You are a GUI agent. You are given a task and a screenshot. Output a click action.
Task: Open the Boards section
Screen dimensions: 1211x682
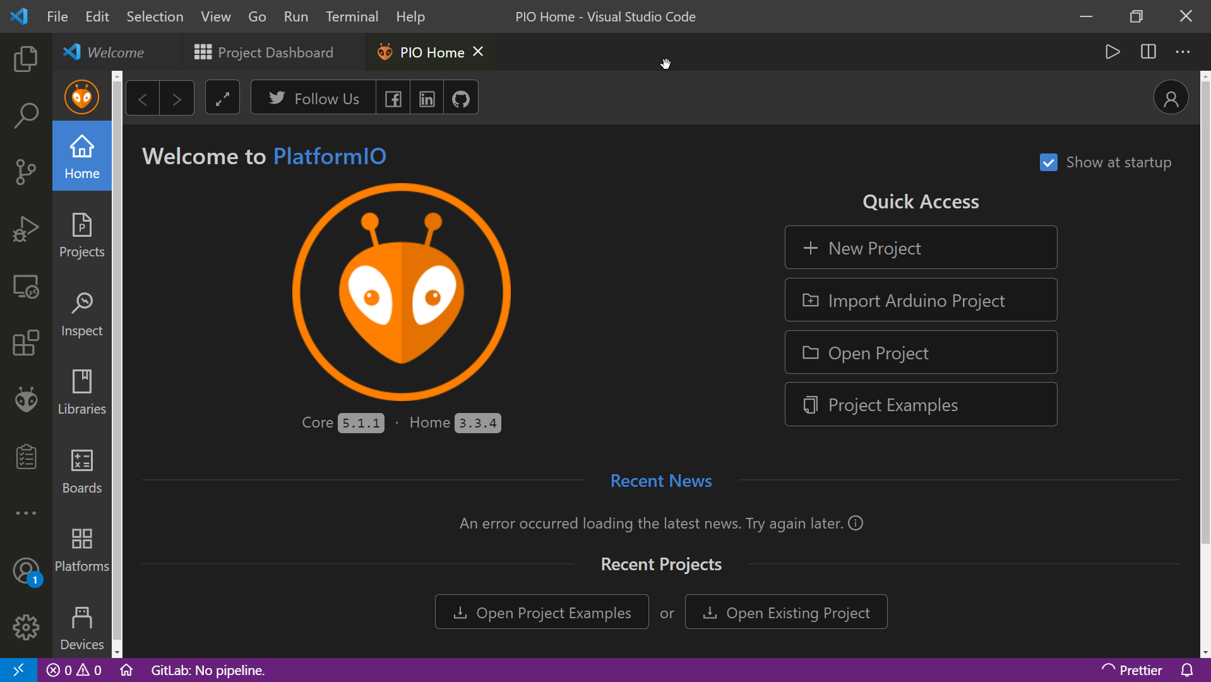point(82,471)
